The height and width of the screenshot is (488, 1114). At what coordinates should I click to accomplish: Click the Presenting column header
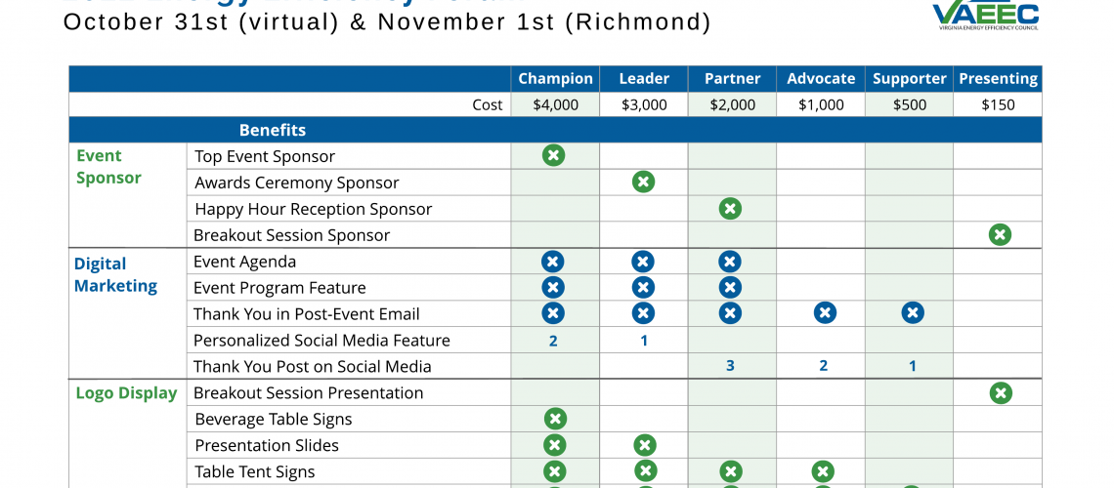point(998,79)
